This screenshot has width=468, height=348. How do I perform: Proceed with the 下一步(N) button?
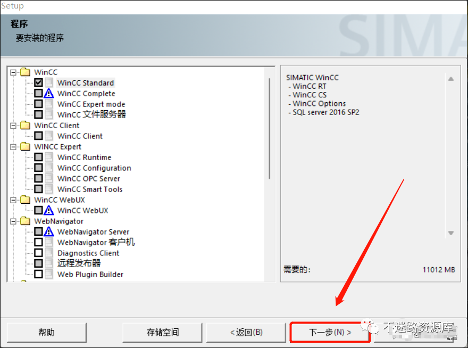(x=330, y=332)
